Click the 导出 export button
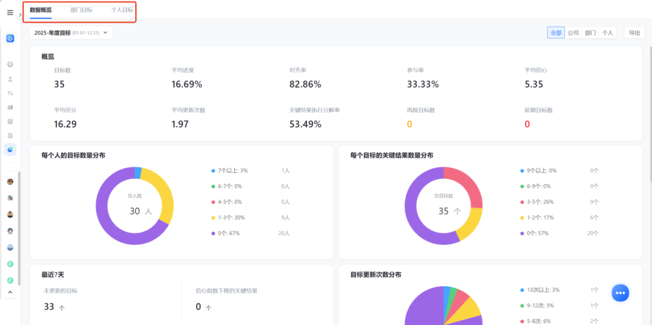Screen dimensions: 652x325 (x=634, y=33)
